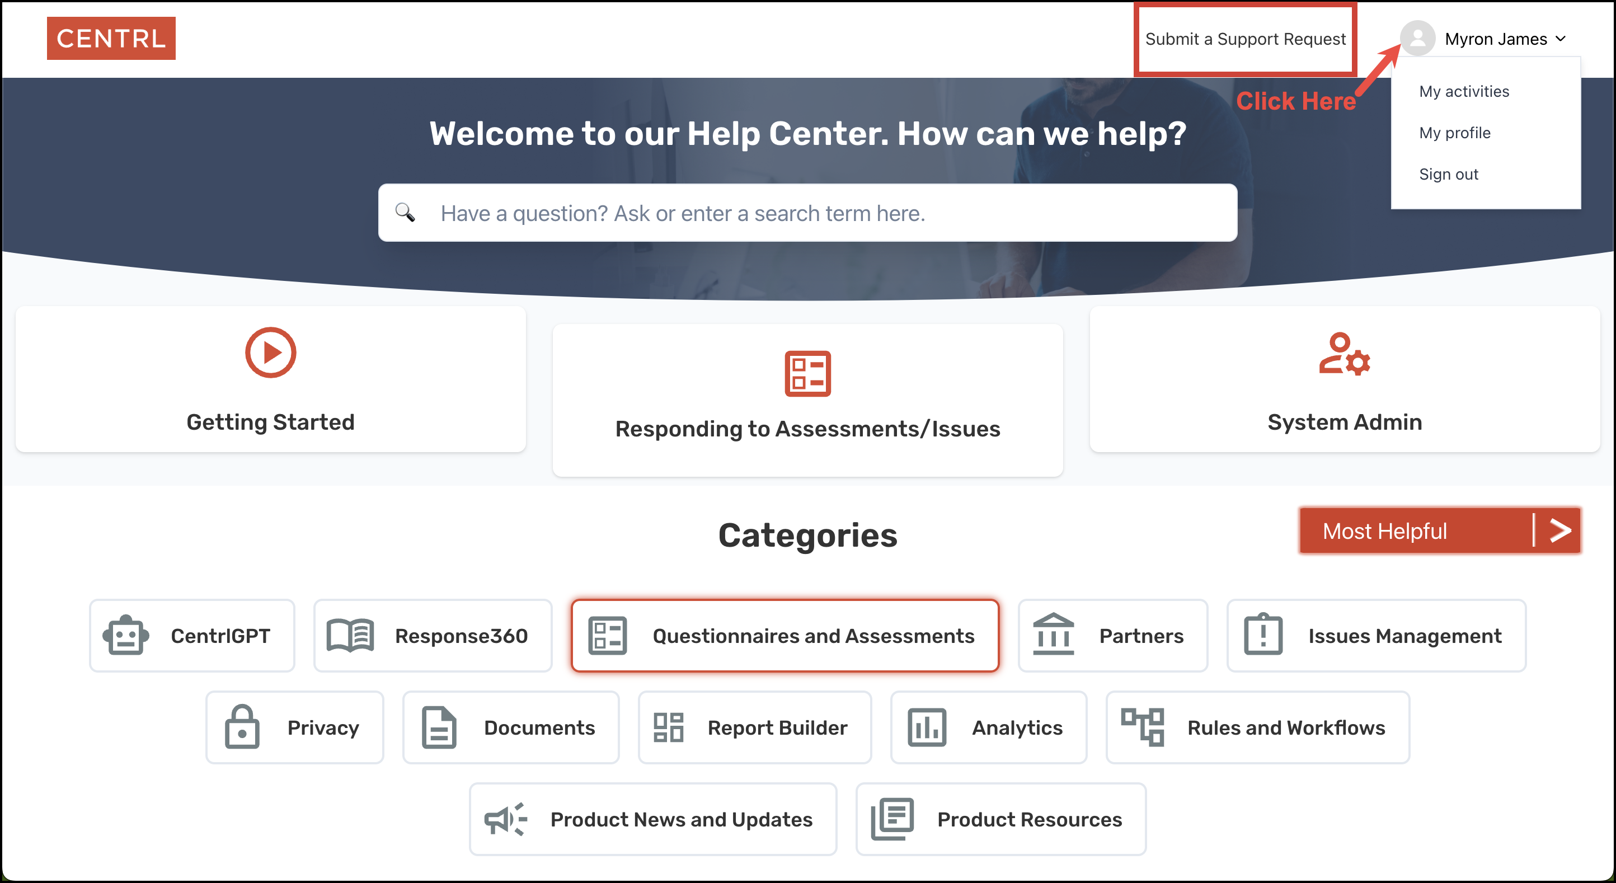Open the Myron James user menu
Viewport: 1616px width, 883px height.
point(1485,39)
